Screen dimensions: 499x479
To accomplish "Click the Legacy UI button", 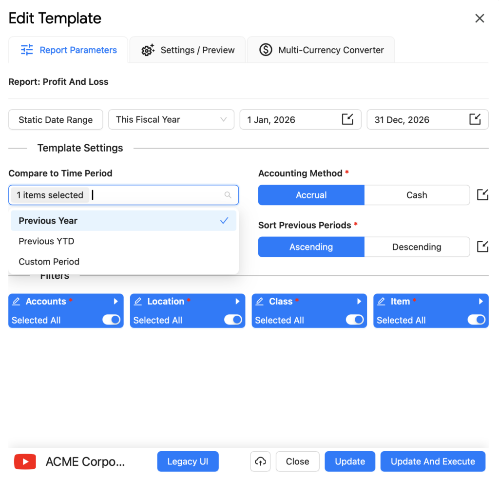I will (x=188, y=461).
